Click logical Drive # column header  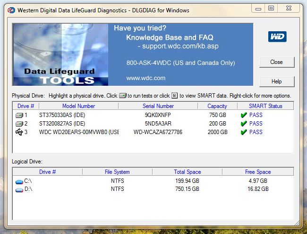(48, 172)
